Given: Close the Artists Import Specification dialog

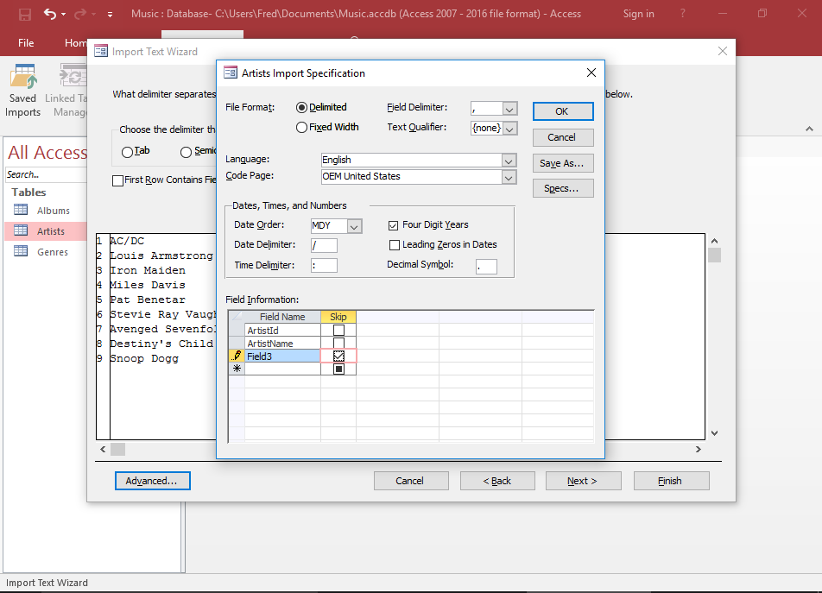Looking at the screenshot, I should coord(591,73).
